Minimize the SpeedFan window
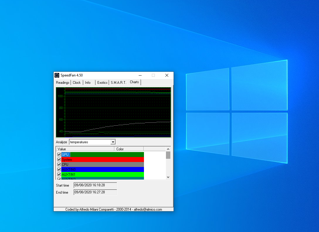319x232 pixels. [x=140, y=75]
